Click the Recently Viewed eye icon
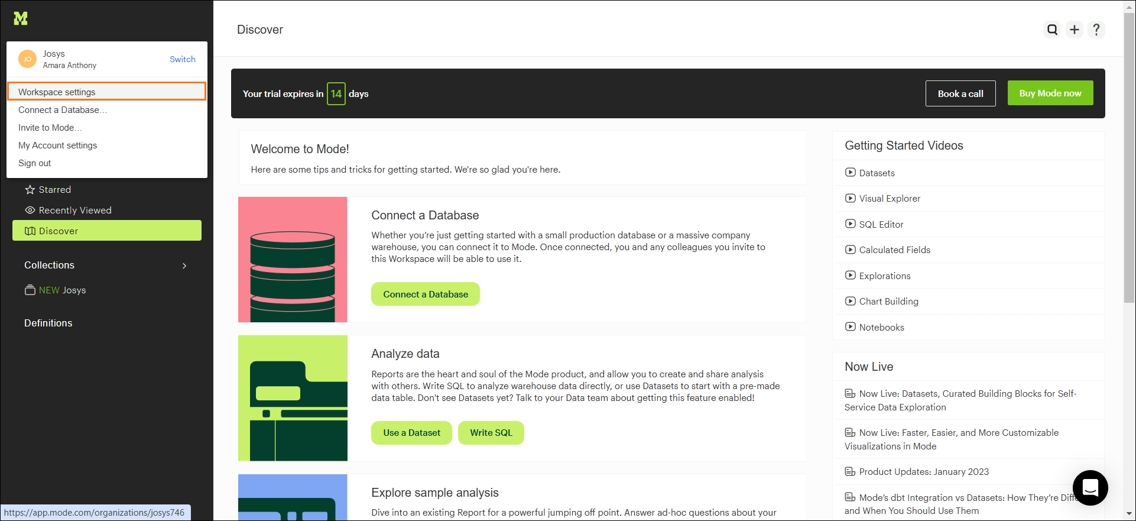Viewport: 1136px width, 521px height. tap(30, 211)
